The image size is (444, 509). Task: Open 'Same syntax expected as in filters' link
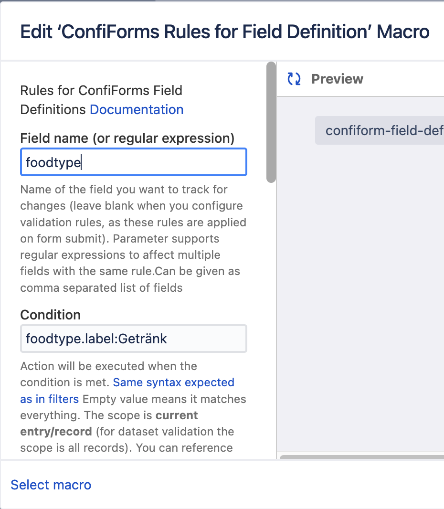173,382
